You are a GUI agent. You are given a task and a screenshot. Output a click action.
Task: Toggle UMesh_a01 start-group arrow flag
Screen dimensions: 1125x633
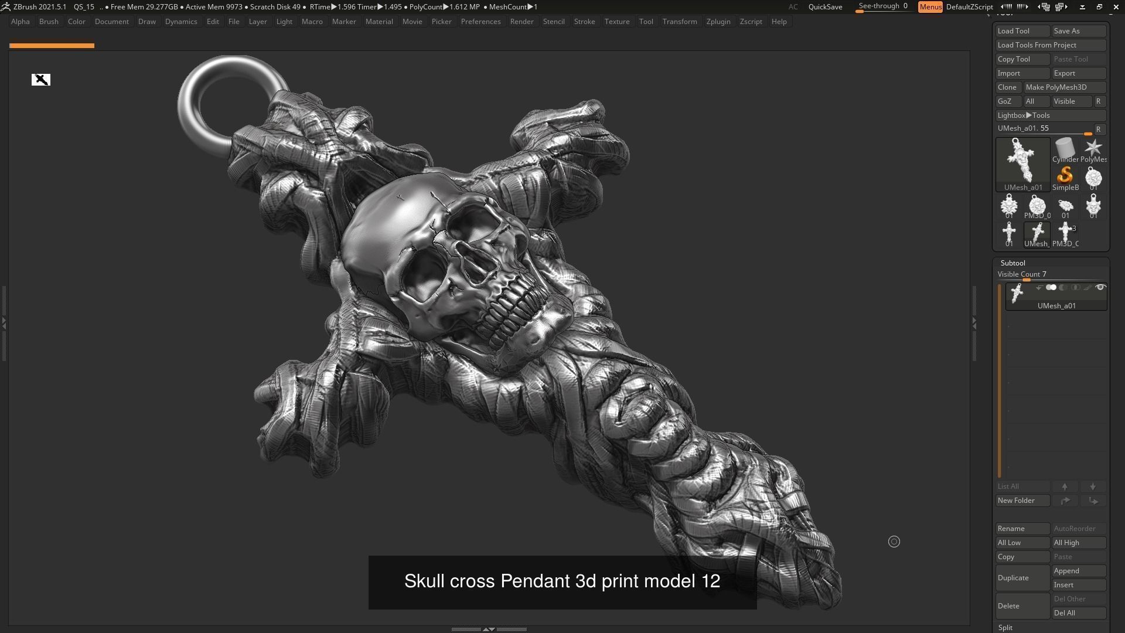pos(1039,288)
